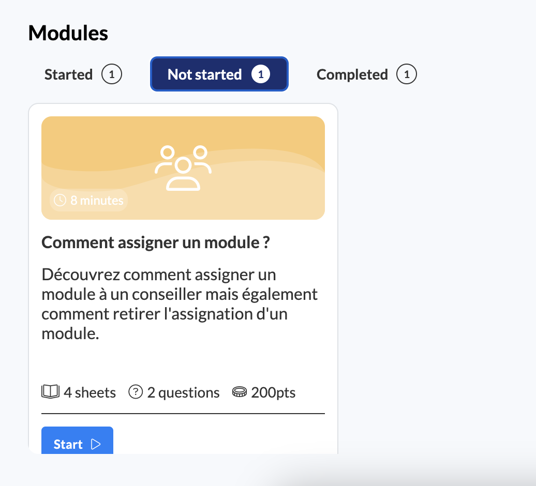The image size is (536, 486).
Task: Click the question mark circle icon
Action: (x=136, y=392)
